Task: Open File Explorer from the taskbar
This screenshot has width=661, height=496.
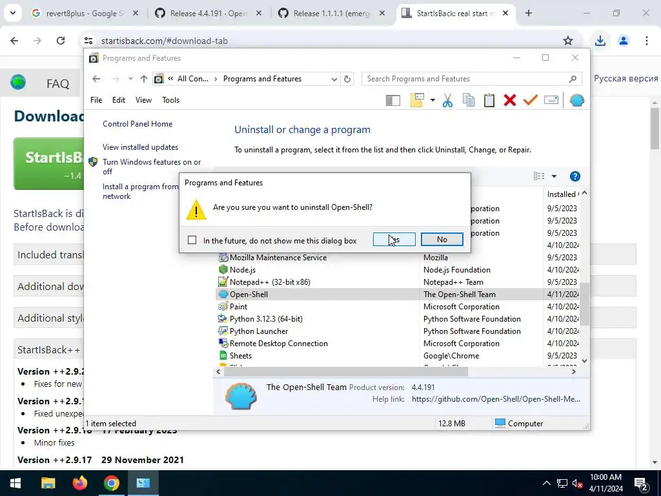Action: (x=48, y=483)
